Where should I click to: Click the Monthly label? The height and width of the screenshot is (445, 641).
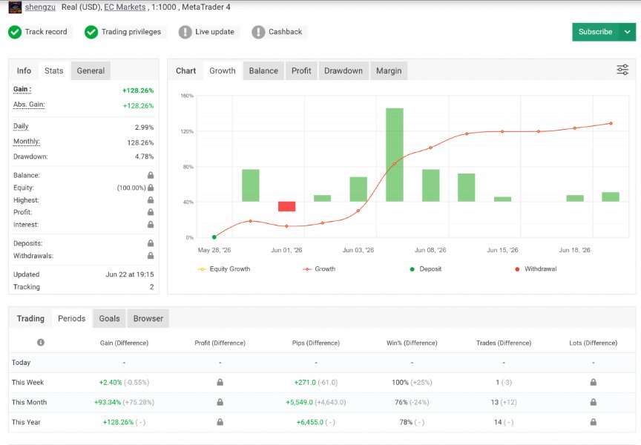27,142
